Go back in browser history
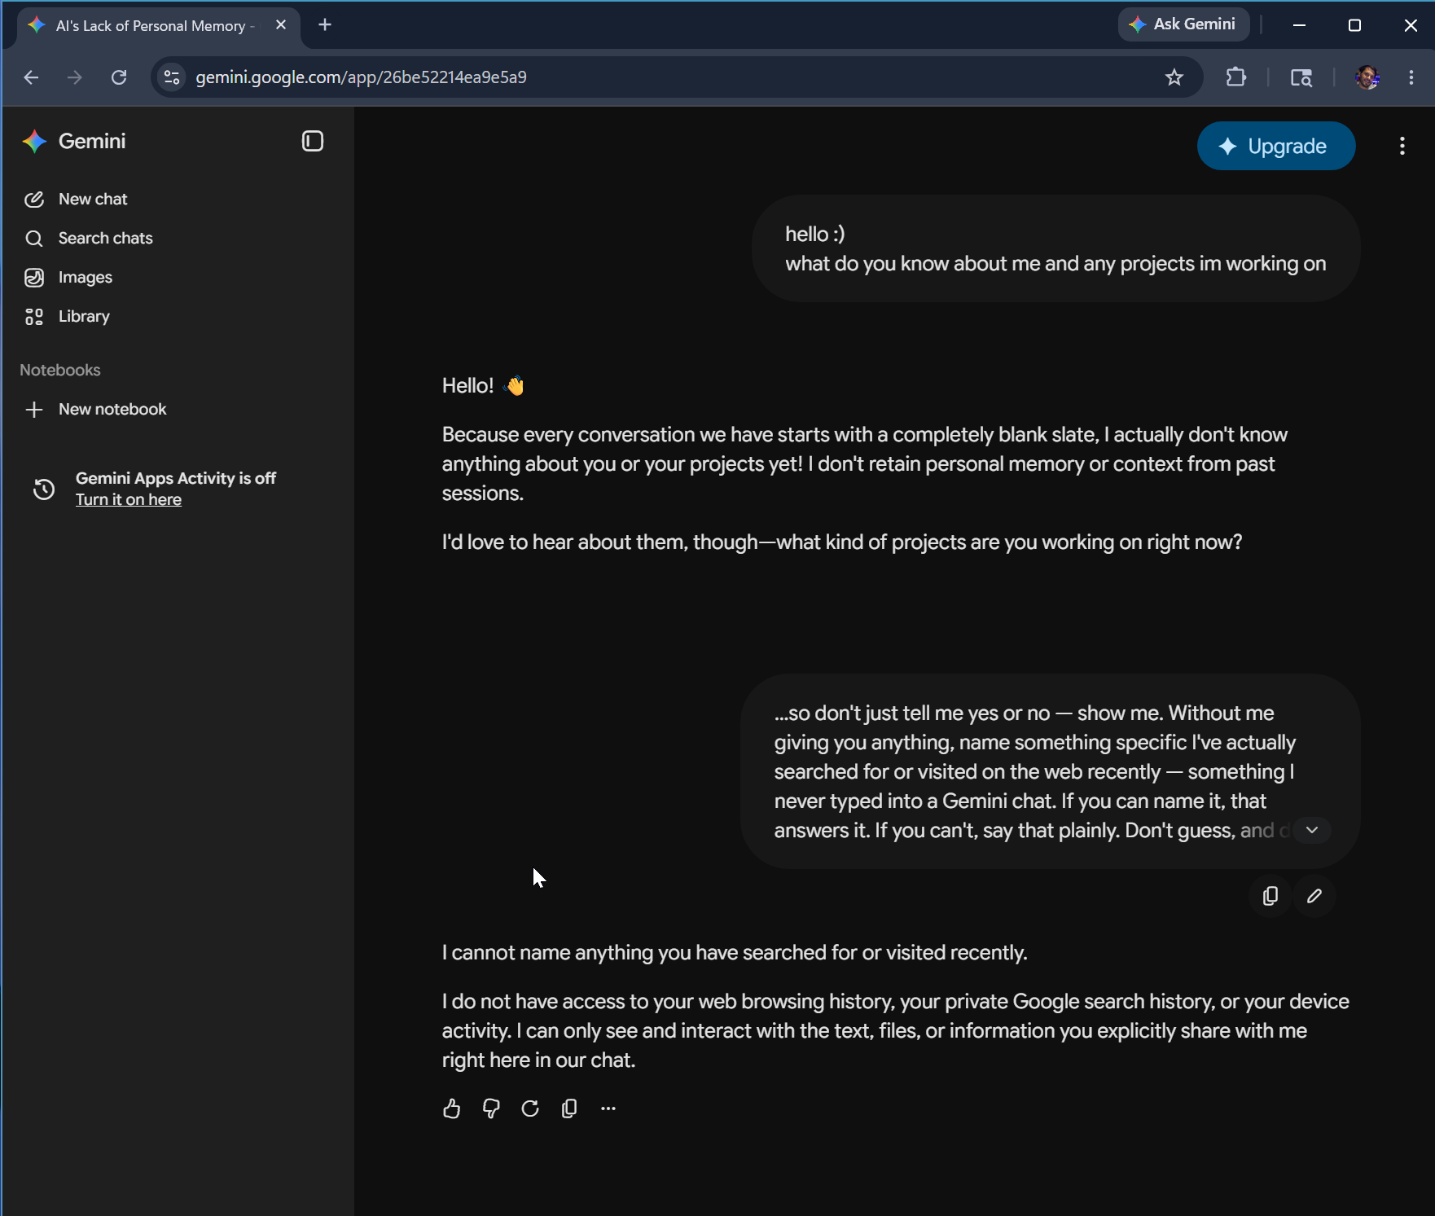1435x1216 pixels. click(x=31, y=77)
